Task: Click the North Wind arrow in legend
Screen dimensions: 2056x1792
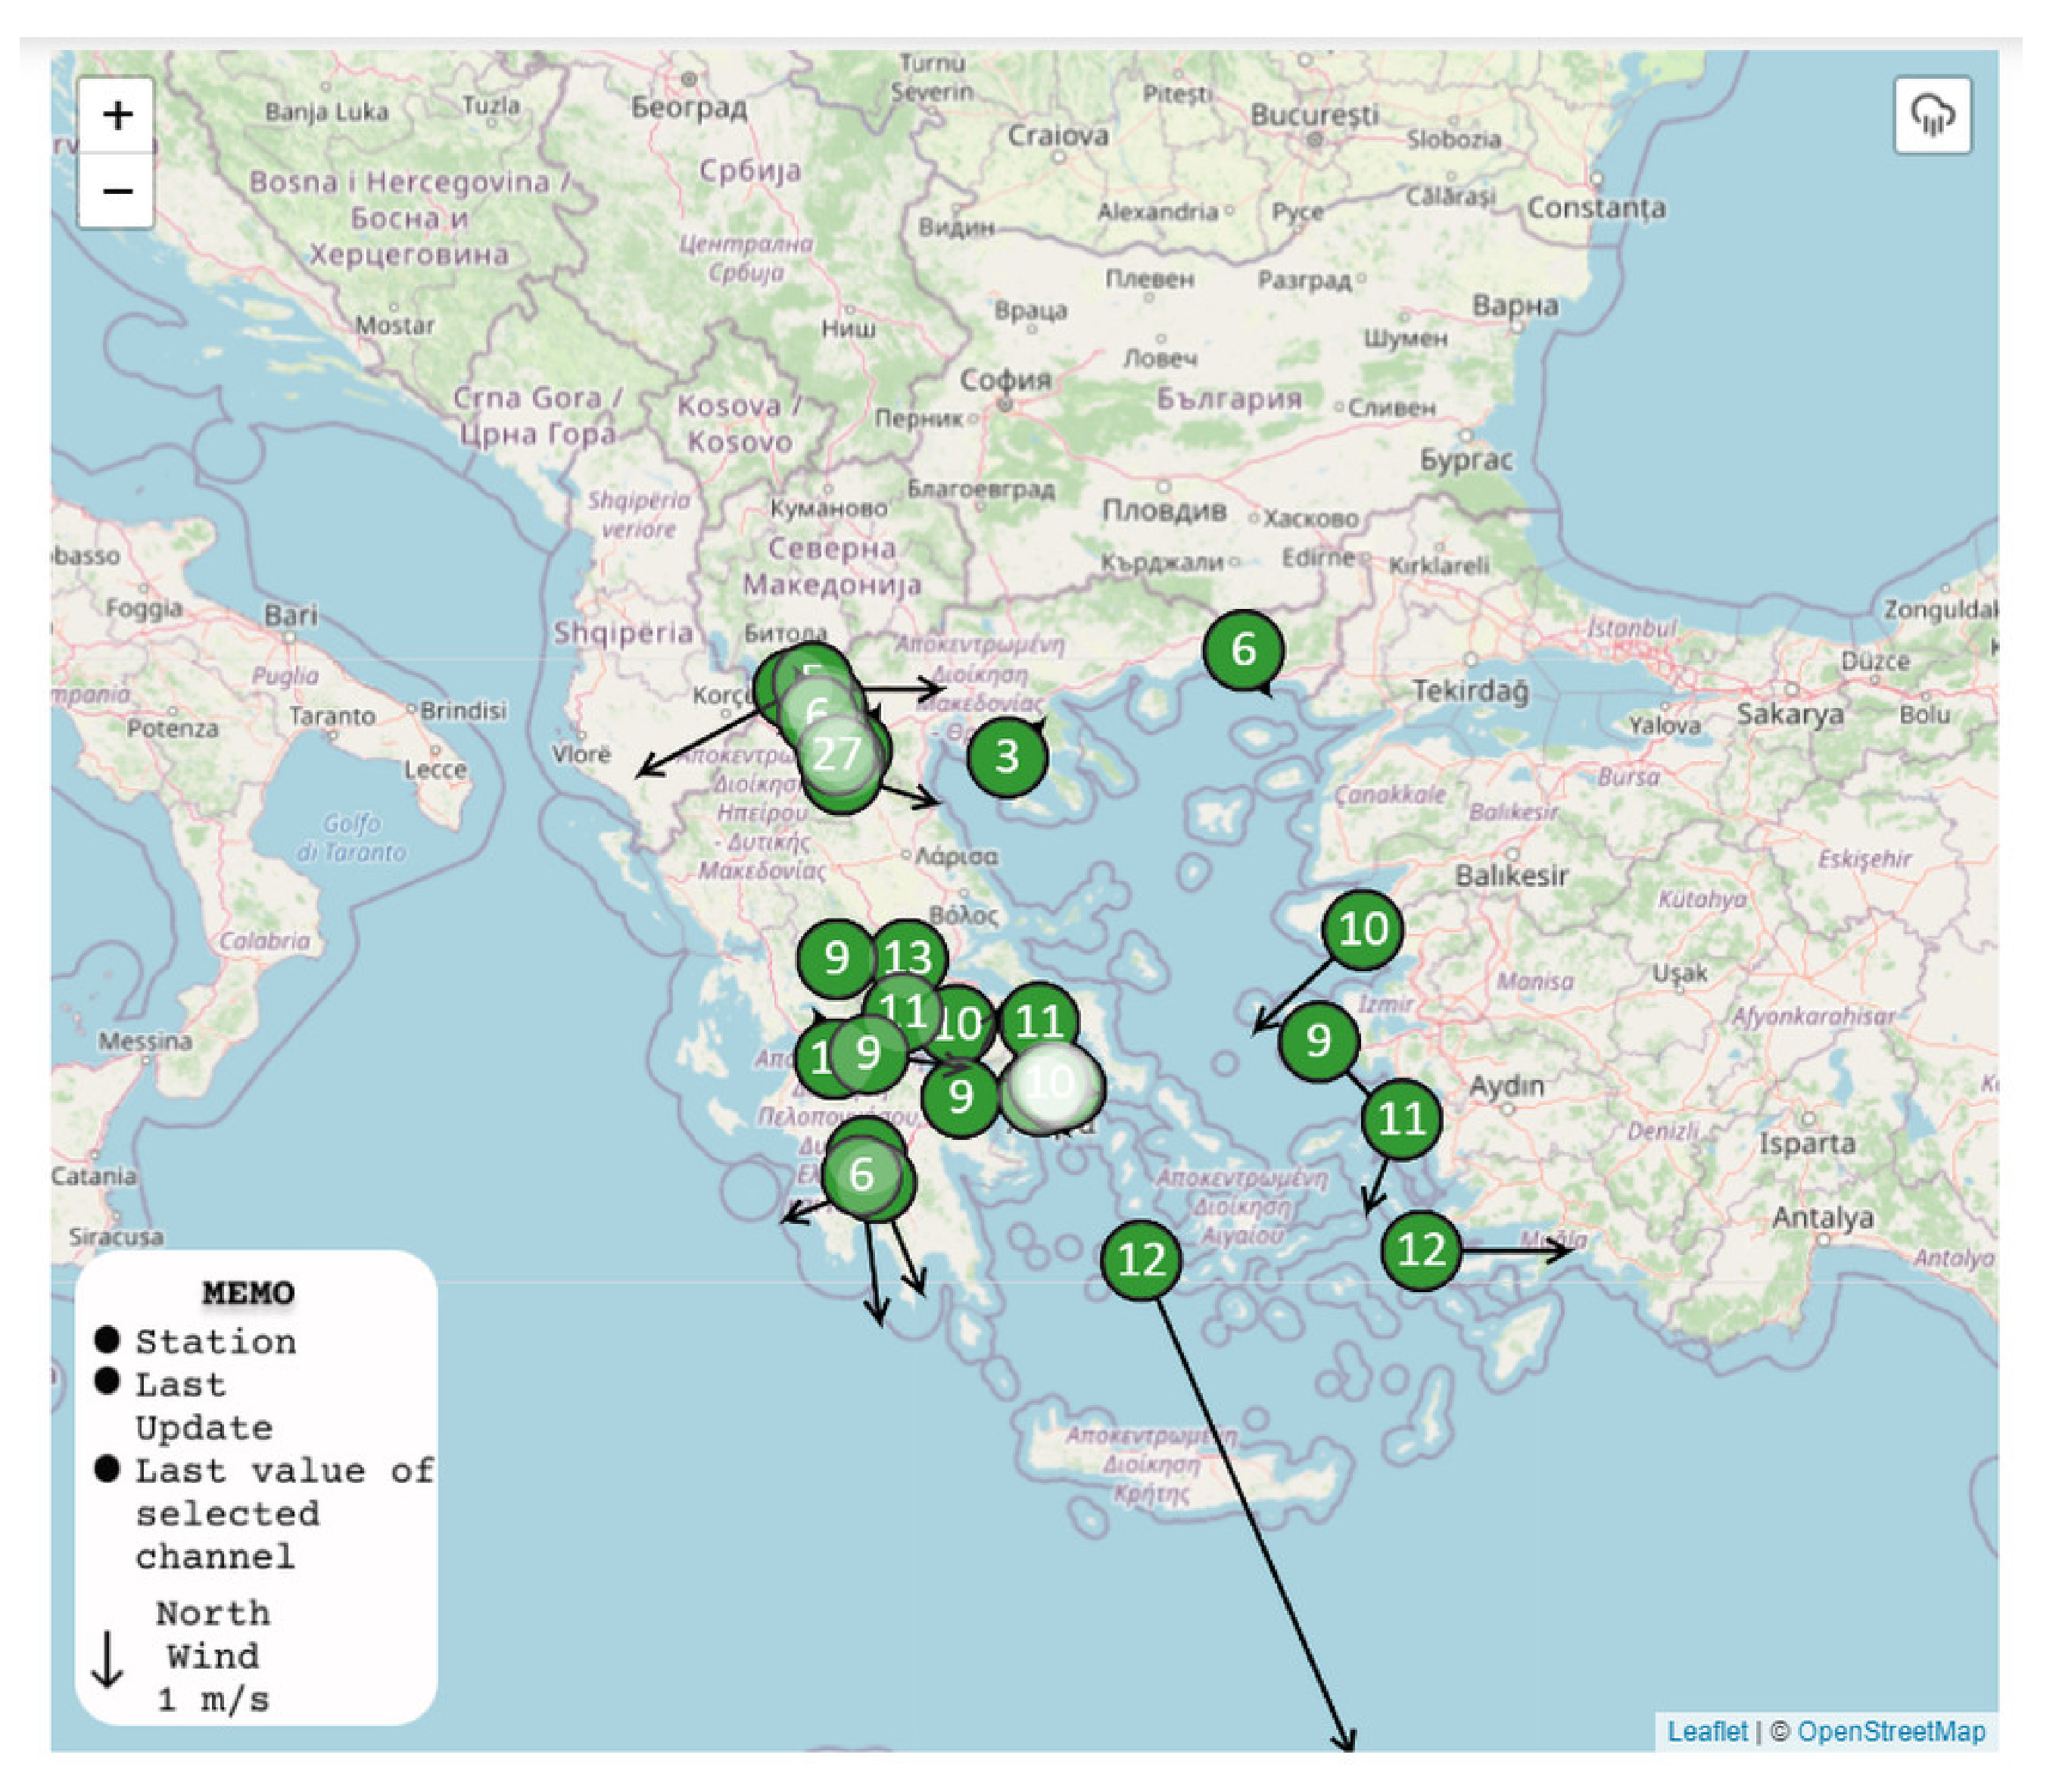Action: click(107, 1660)
